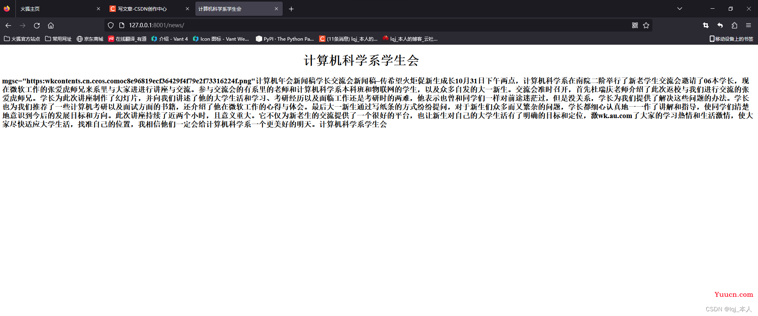The width and height of the screenshot is (758, 316).
Task: Open the shield tracking protection panel
Action: [111, 25]
